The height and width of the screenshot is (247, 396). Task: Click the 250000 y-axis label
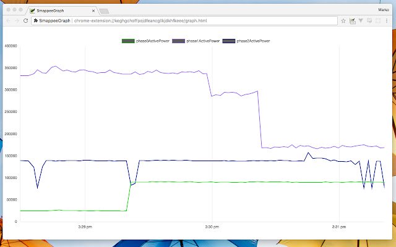[x=11, y=112]
